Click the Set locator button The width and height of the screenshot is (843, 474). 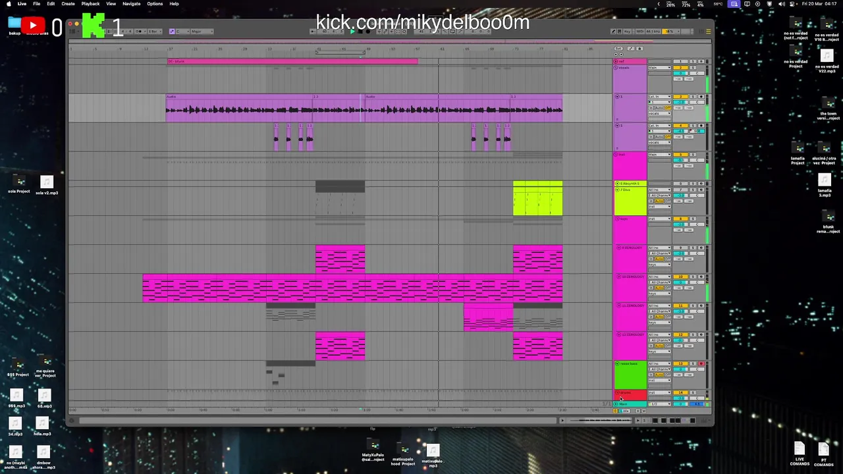coord(618,49)
